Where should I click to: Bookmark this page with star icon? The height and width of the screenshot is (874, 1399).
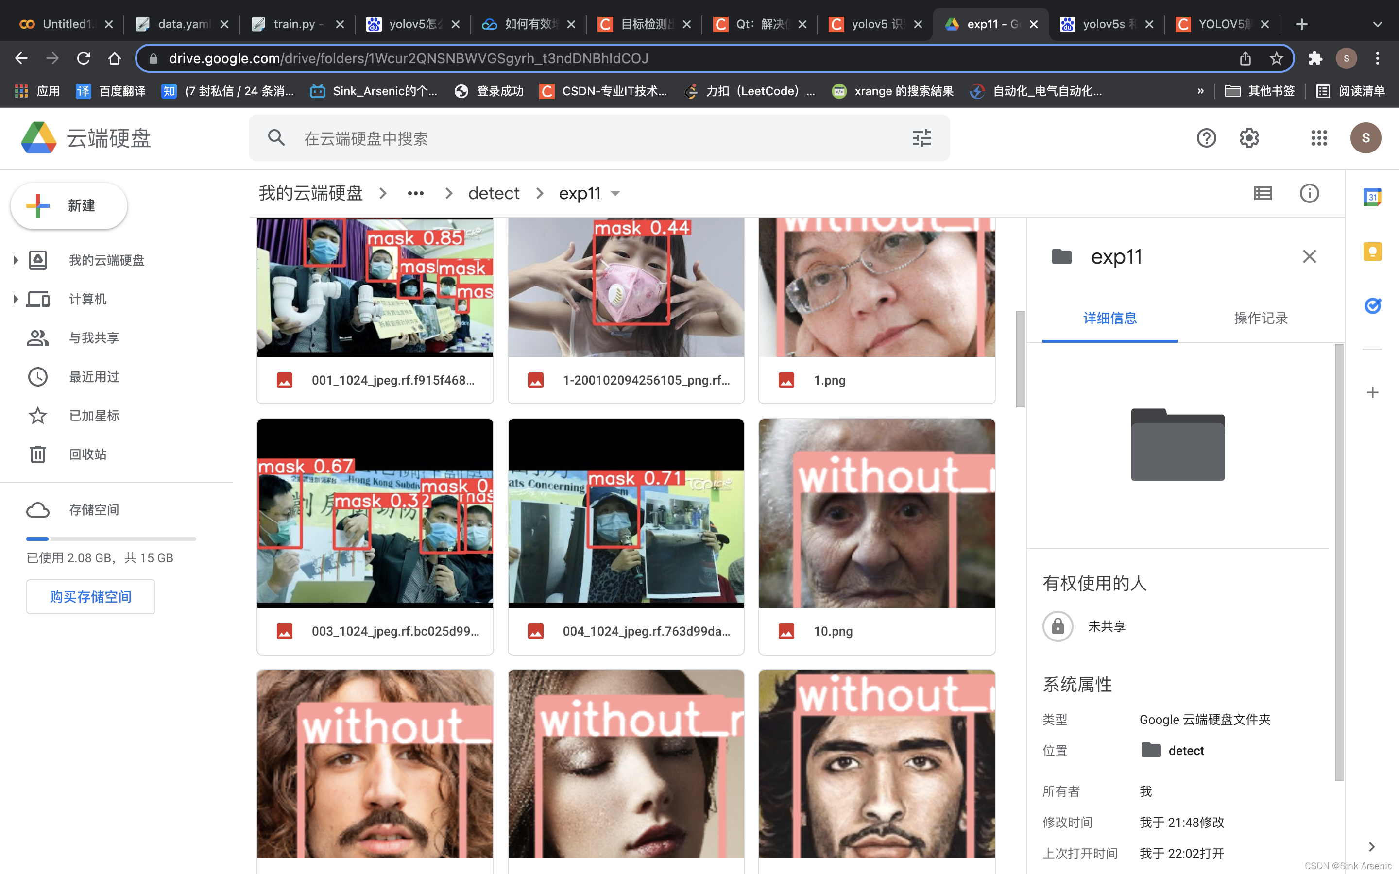pos(1276,58)
